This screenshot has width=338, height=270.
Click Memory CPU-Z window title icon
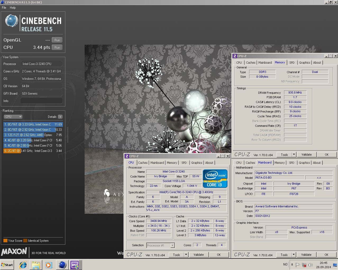point(235,56)
